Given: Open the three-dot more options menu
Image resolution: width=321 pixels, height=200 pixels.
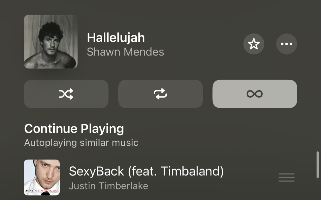Looking at the screenshot, I should [x=287, y=44].
